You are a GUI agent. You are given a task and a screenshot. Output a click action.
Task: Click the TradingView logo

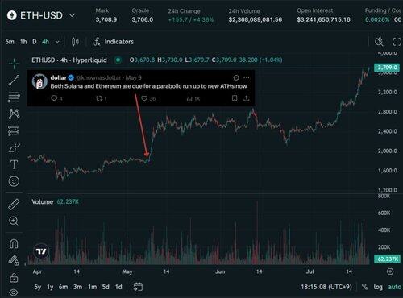tap(41, 251)
